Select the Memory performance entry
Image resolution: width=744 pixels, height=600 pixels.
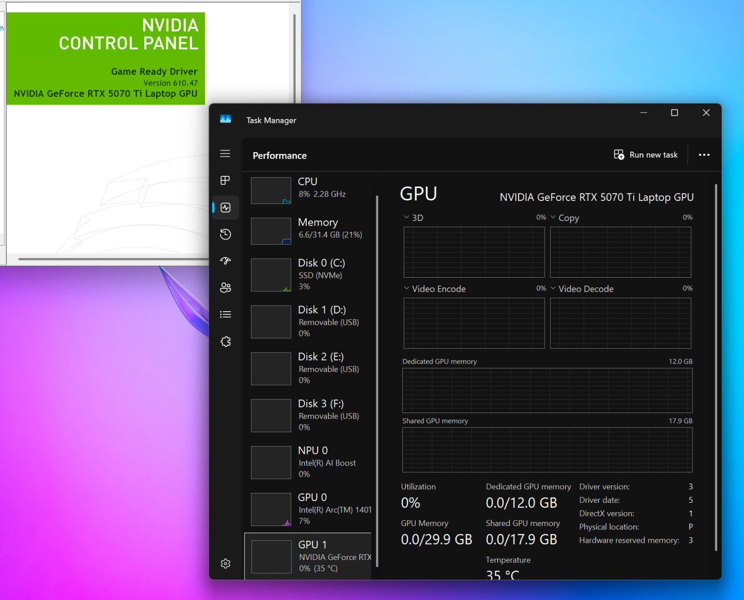click(308, 231)
